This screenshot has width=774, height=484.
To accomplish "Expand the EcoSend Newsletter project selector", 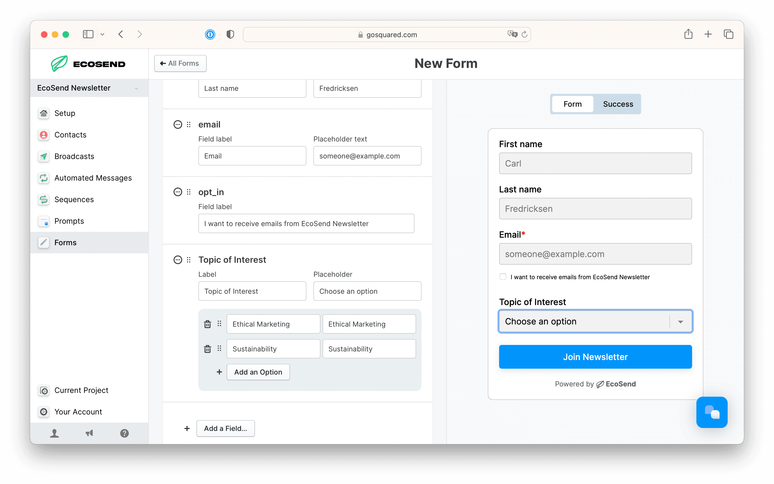I will pos(89,88).
